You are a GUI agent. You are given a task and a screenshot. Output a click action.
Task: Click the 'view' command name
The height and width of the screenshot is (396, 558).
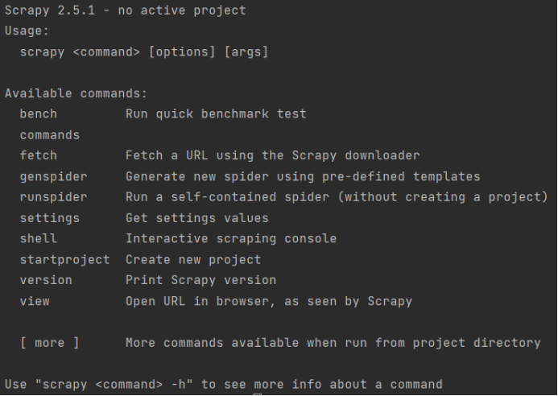coord(35,301)
